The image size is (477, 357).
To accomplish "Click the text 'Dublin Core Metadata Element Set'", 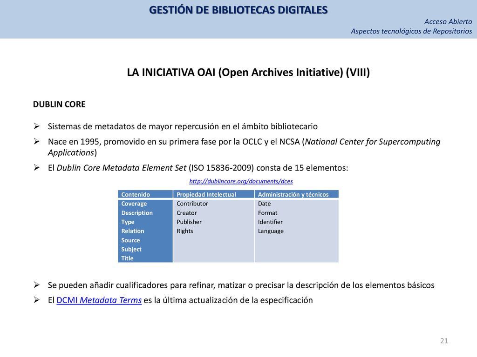I will click(x=122, y=167).
